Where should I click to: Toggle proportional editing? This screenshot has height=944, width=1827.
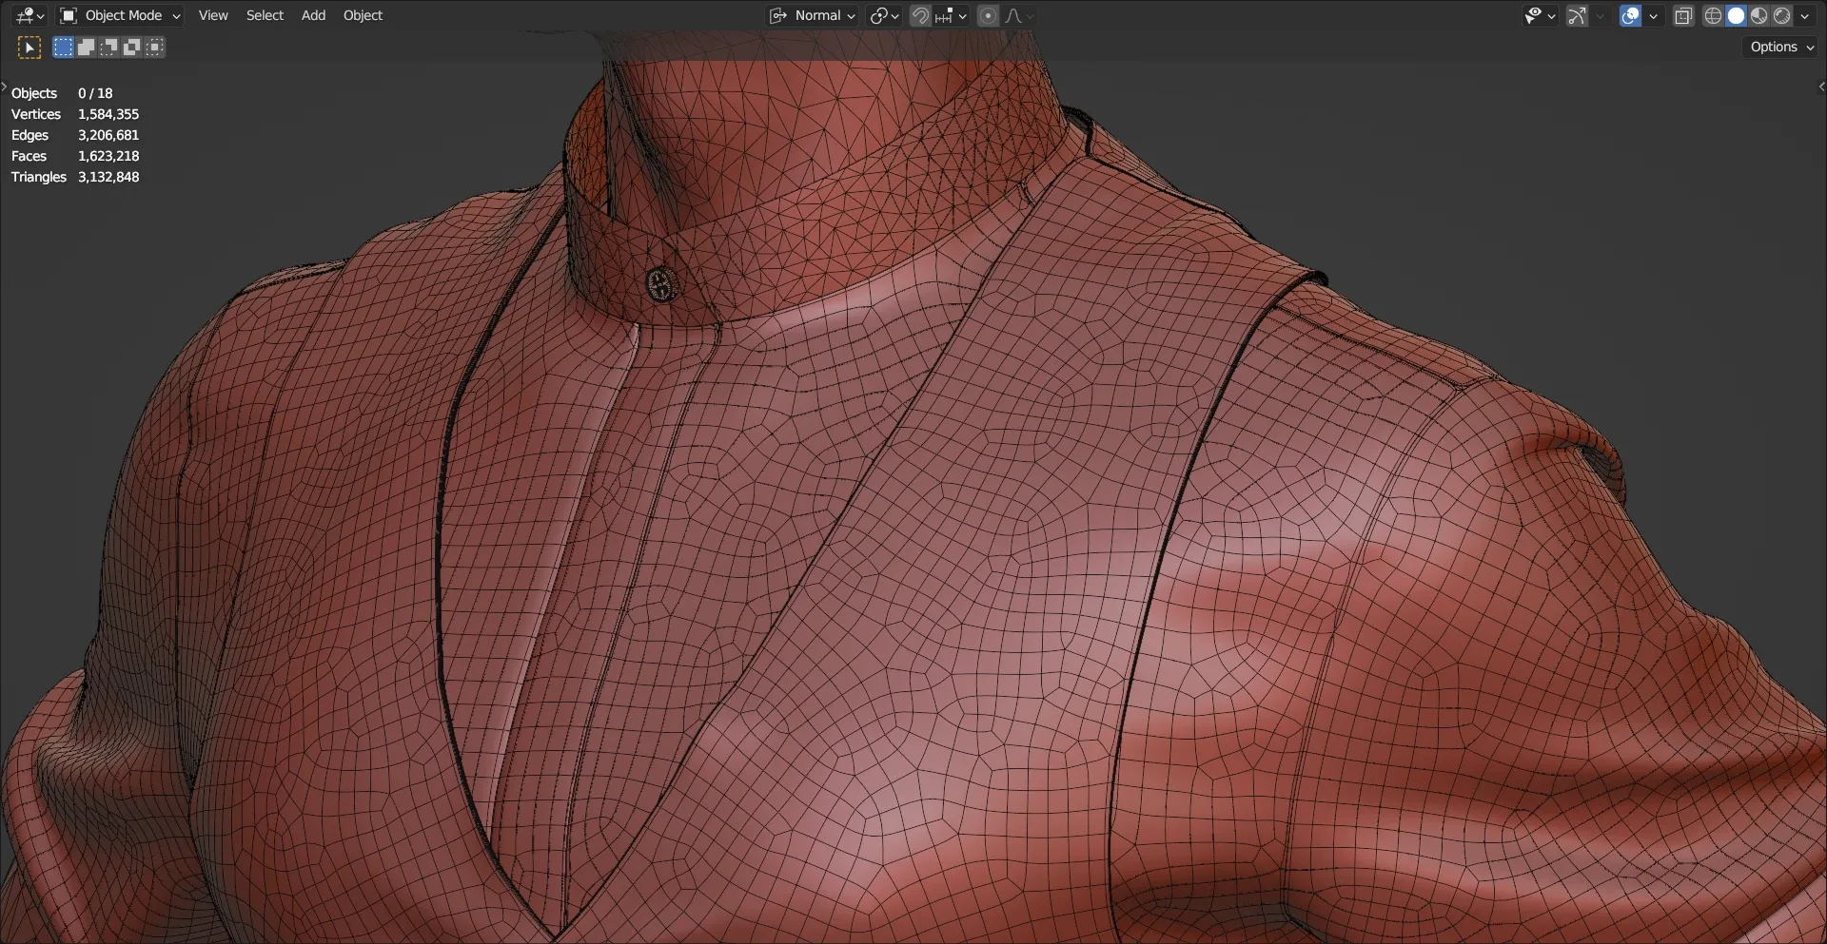pos(988,15)
